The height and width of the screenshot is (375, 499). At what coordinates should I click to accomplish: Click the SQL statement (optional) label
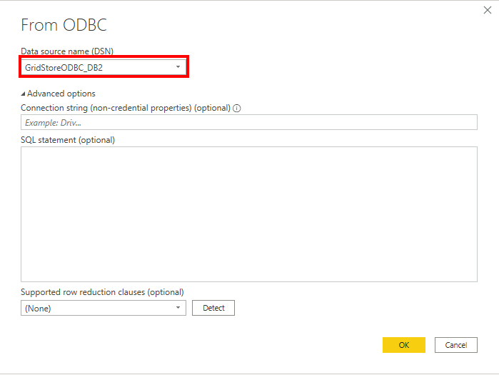pos(68,140)
